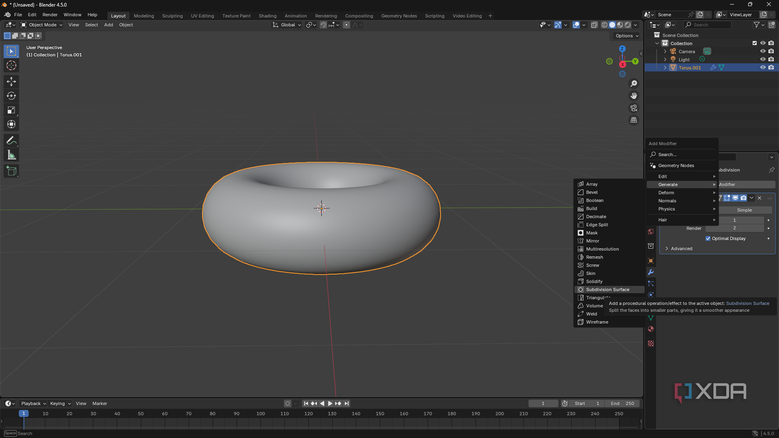Screen dimensions: 779x438
Task: Click the pan view hand icon
Action: 634,95
